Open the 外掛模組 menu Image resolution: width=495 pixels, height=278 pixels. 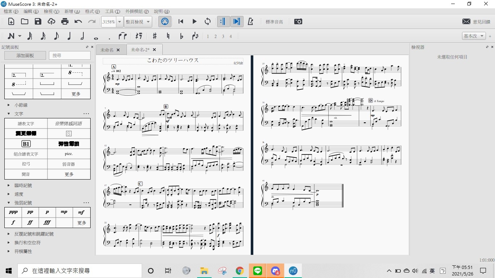click(137, 12)
